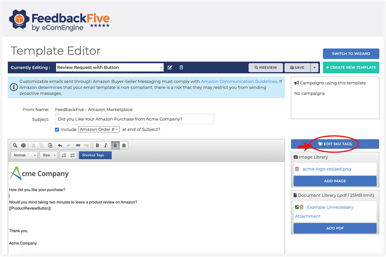Delete the current template via trash icon
The height and width of the screenshot is (257, 386).
pos(181,67)
